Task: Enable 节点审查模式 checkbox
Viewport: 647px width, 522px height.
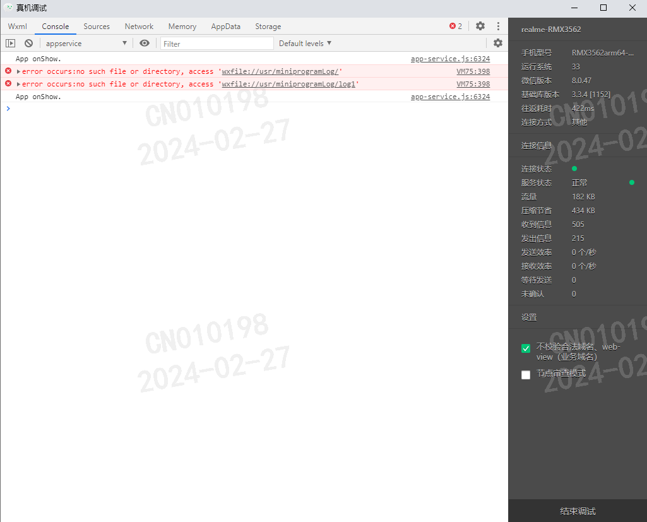Action: pos(526,375)
